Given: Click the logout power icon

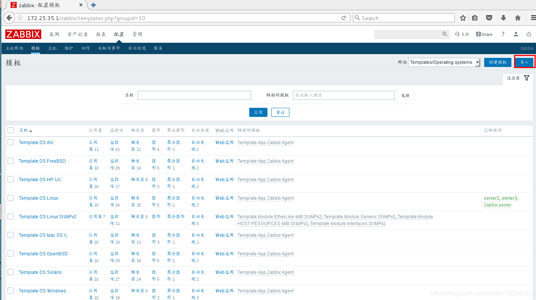Looking at the screenshot, I should 529,34.
